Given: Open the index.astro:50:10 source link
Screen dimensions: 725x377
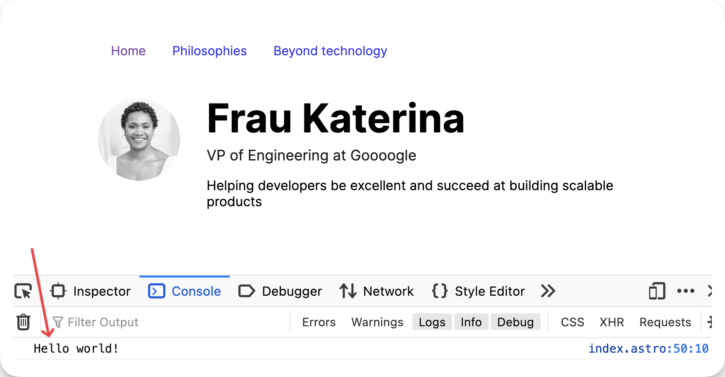Looking at the screenshot, I should click(648, 349).
